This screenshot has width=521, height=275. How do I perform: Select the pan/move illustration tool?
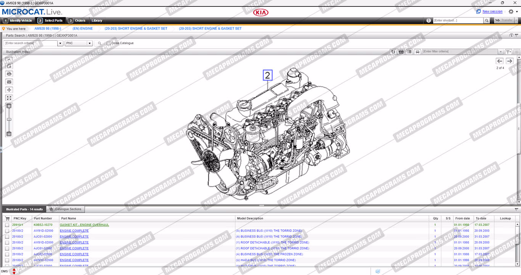[x=9, y=90]
